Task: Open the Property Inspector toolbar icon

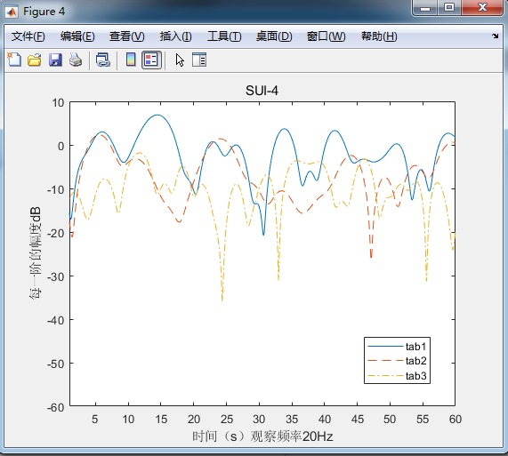Action: pyautogui.click(x=199, y=60)
